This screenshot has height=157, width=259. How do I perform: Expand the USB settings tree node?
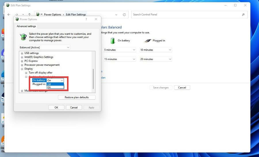pos(22,53)
